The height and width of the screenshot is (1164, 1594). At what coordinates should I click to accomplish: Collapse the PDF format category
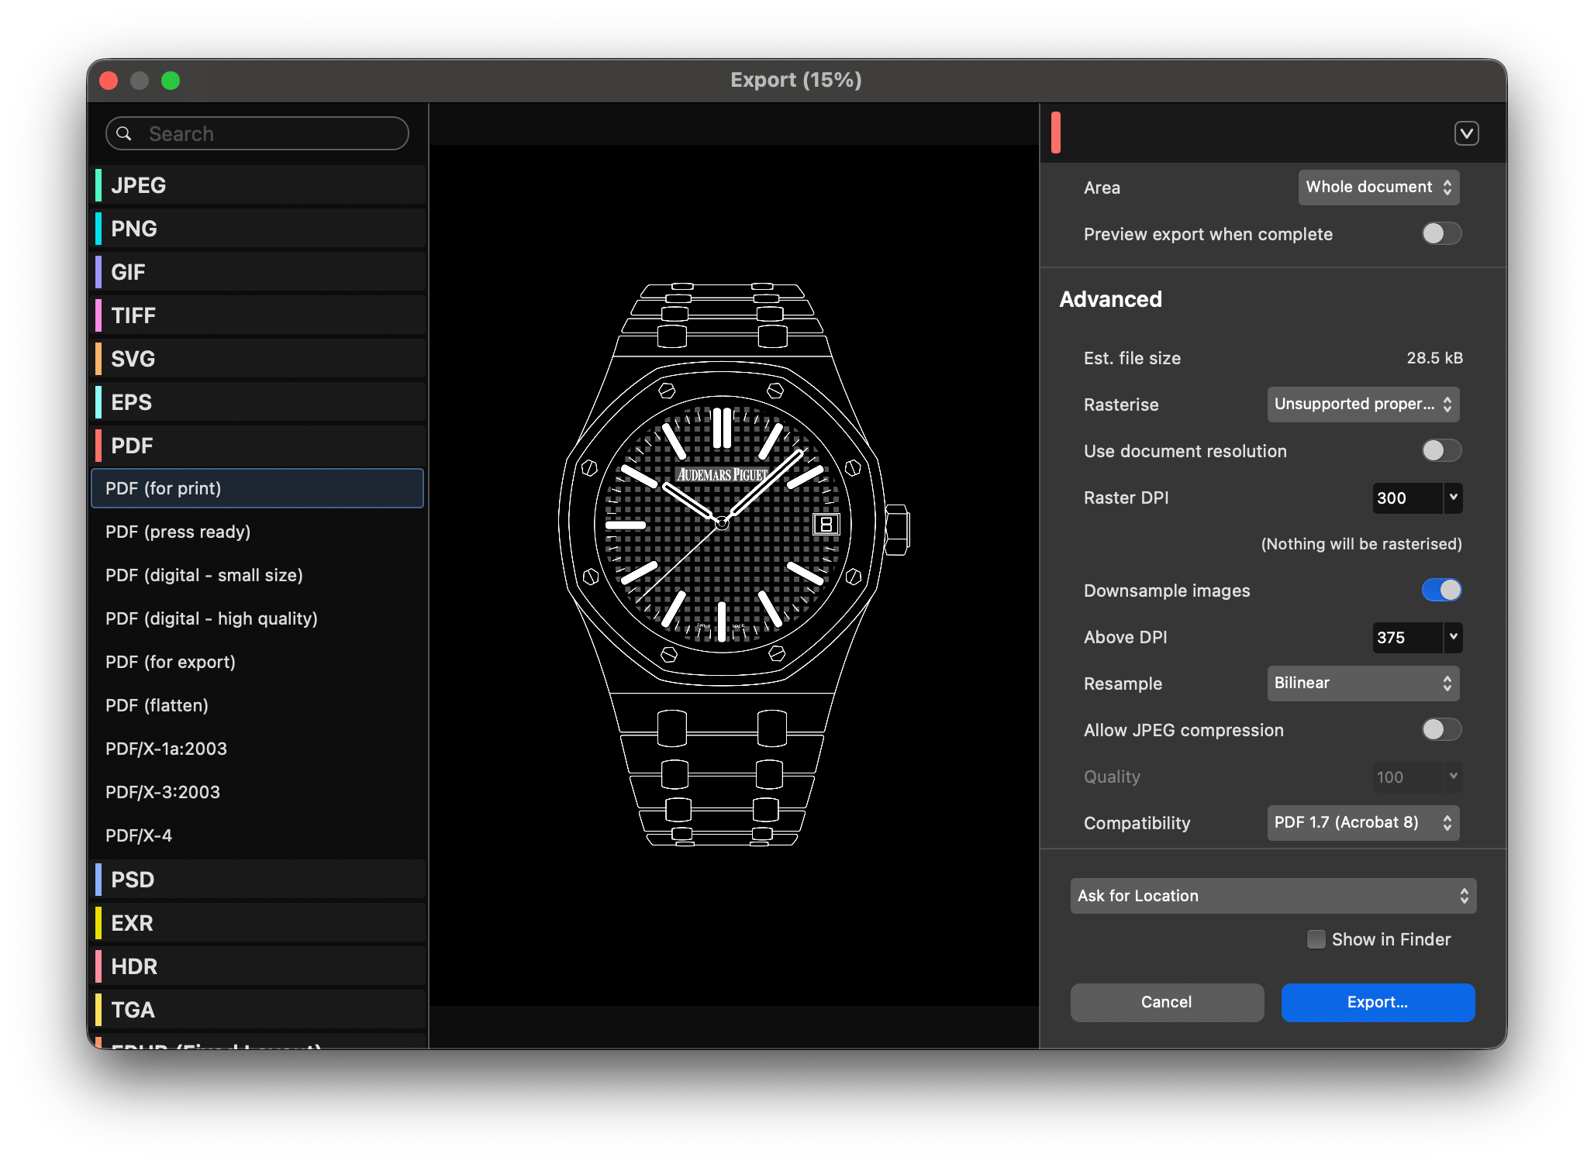(x=259, y=446)
